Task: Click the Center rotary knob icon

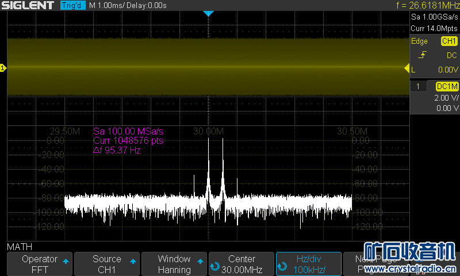Action: click(214, 266)
